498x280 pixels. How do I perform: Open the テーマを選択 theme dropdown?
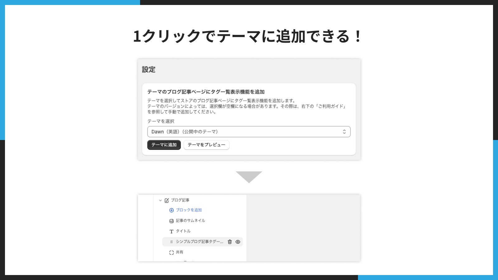click(249, 132)
